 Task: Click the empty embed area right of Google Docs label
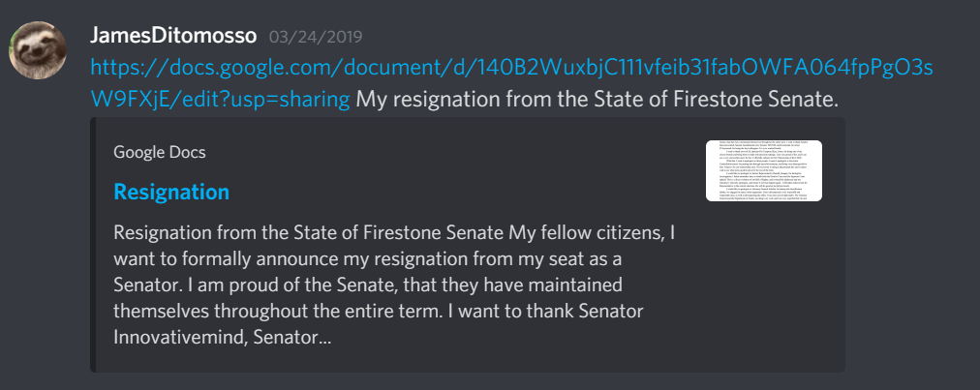450,152
